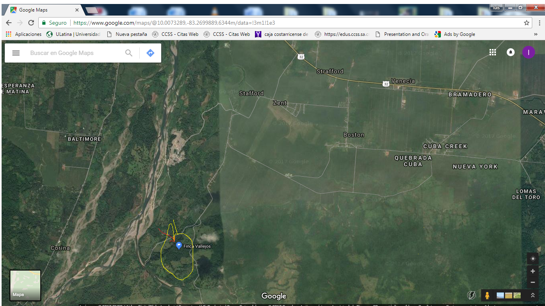The height and width of the screenshot is (306, 545).
Task: Switch to Mapa view thumbnail
Action: click(x=25, y=285)
